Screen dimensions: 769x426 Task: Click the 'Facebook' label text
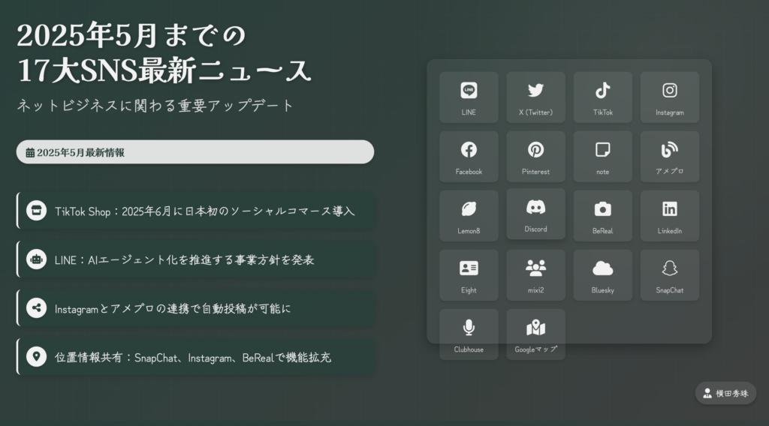coord(469,172)
